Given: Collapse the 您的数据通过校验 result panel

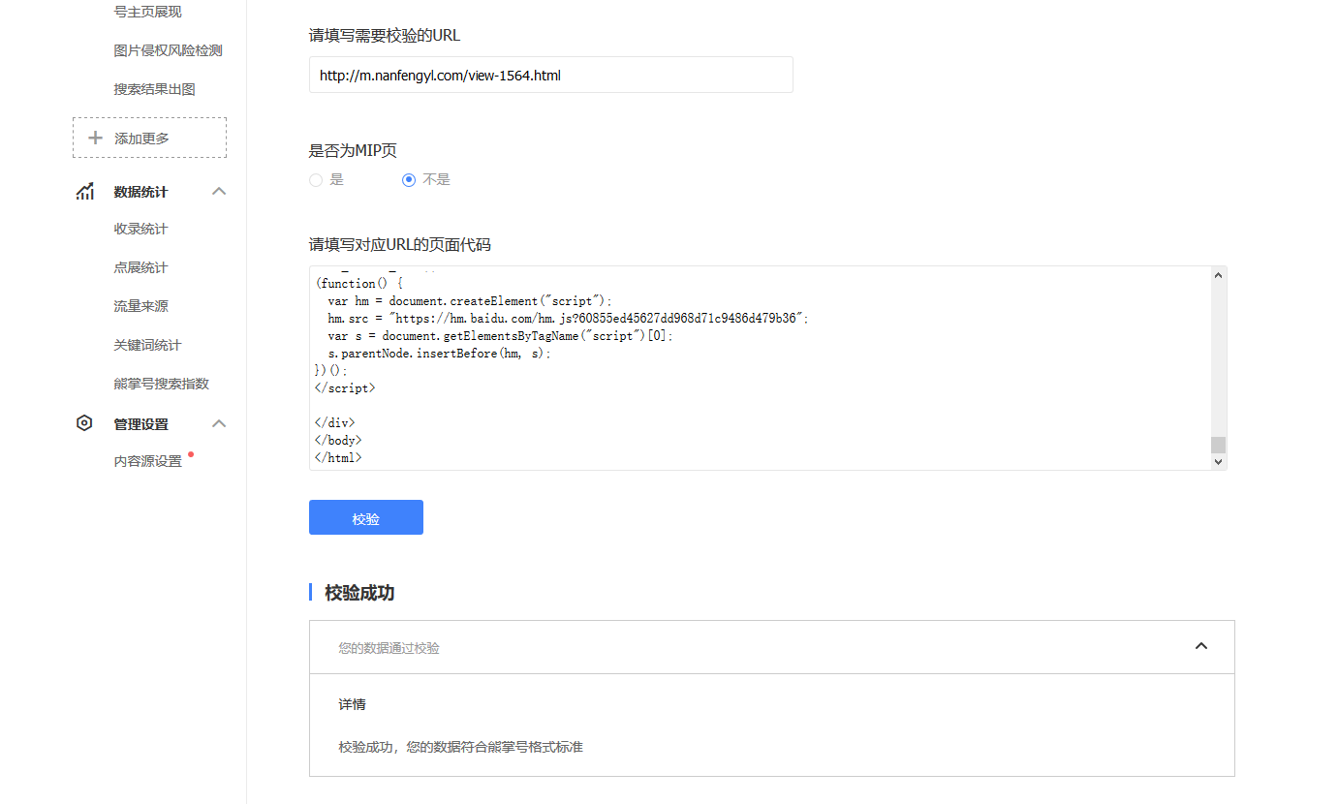Looking at the screenshot, I should [1201, 646].
